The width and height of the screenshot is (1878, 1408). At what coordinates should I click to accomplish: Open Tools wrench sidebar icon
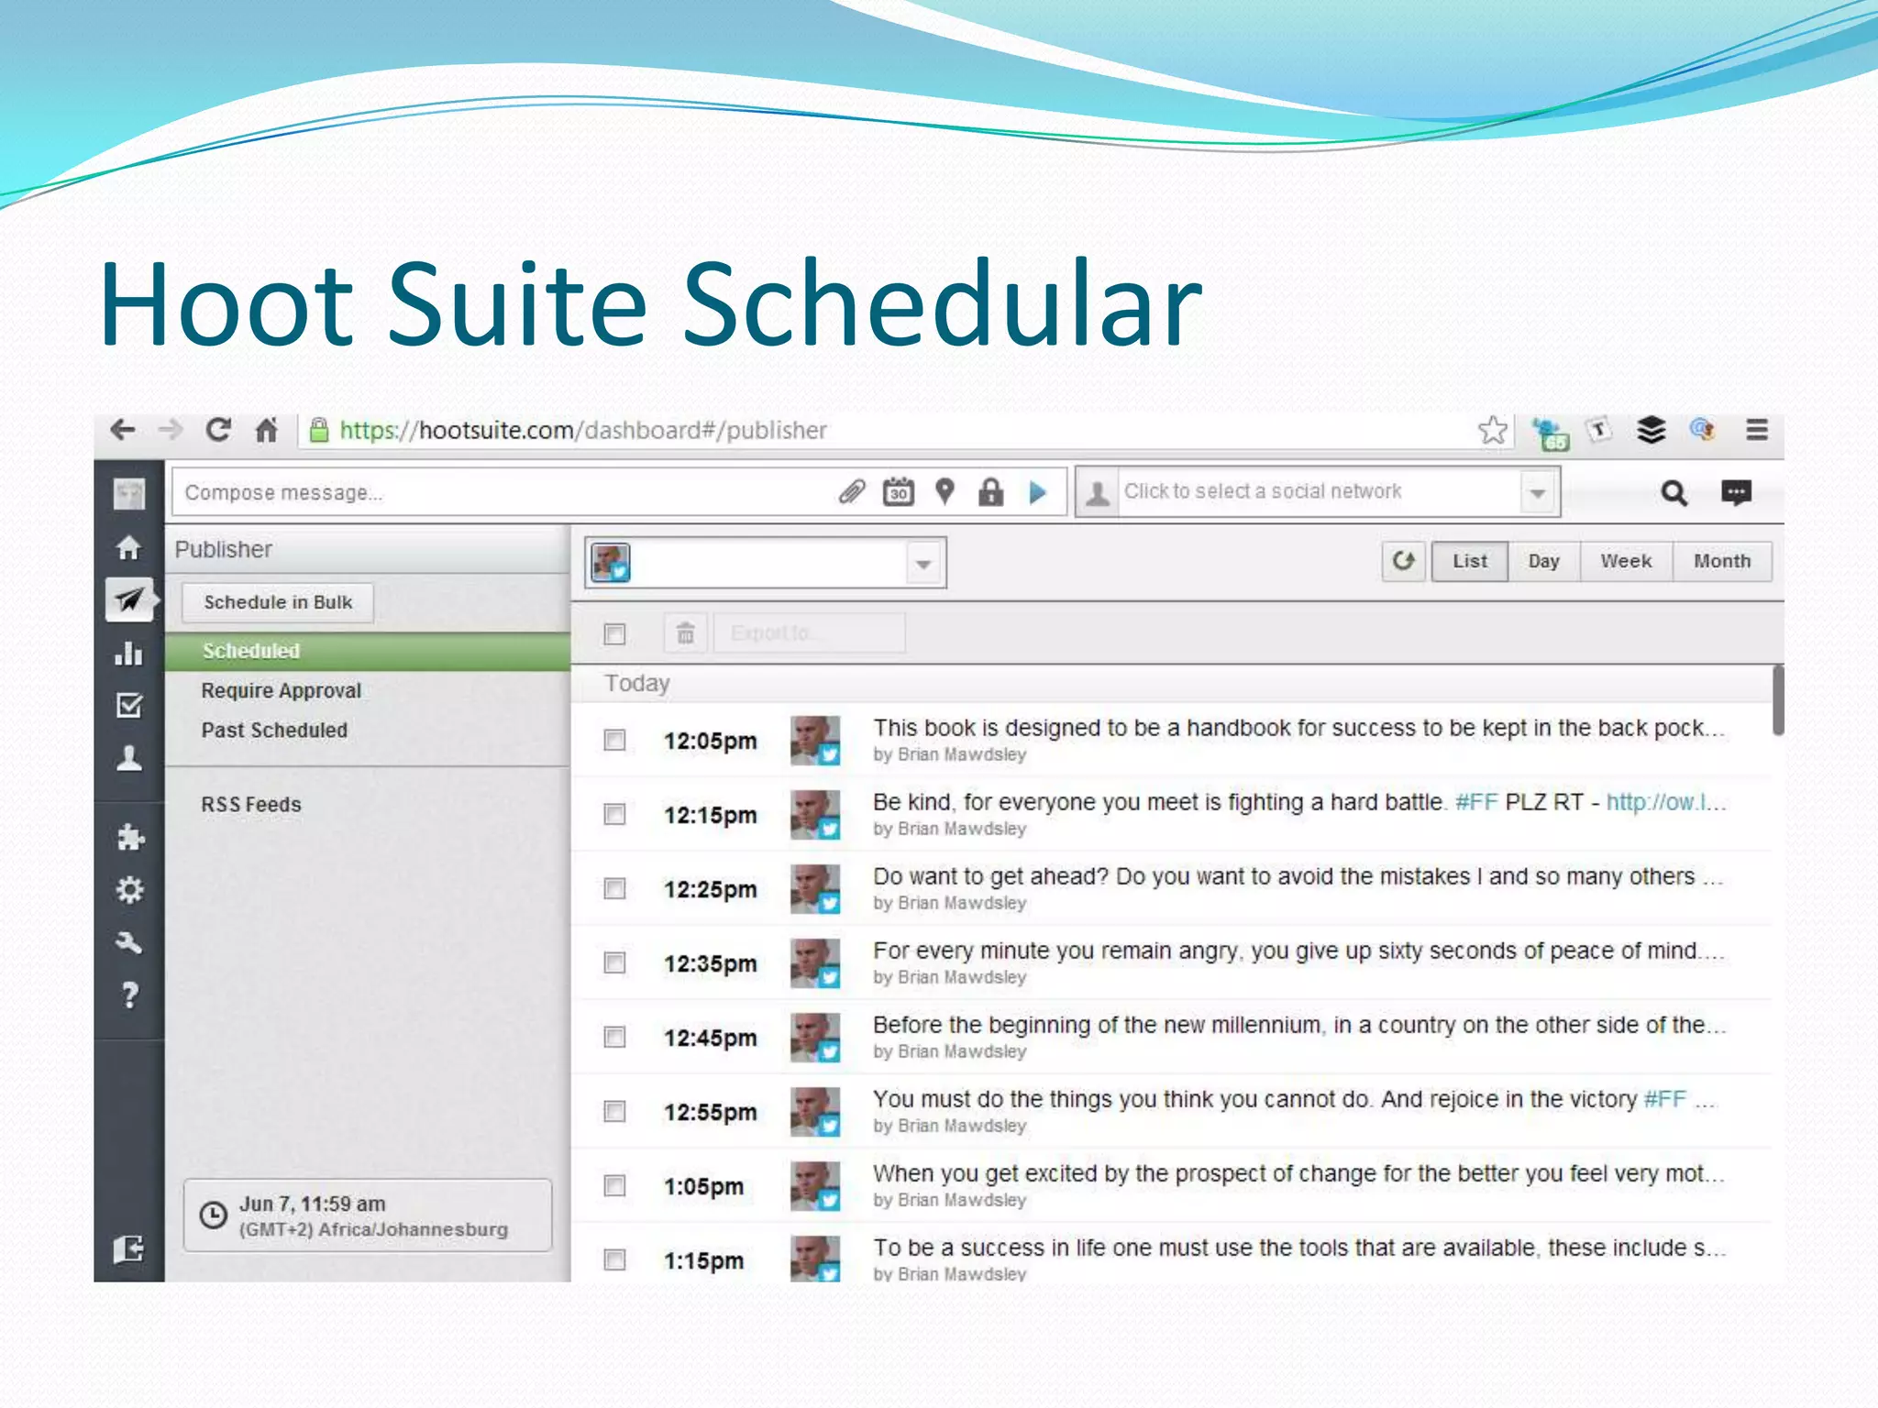point(129,942)
